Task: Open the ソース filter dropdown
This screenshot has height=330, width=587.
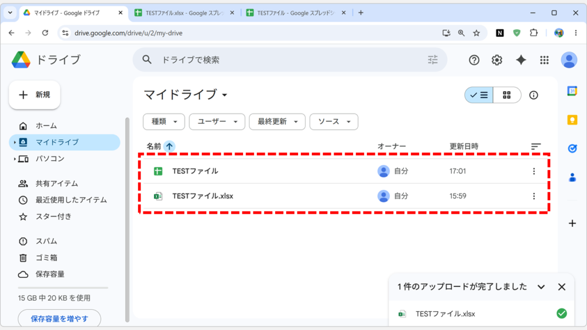Action: point(334,121)
